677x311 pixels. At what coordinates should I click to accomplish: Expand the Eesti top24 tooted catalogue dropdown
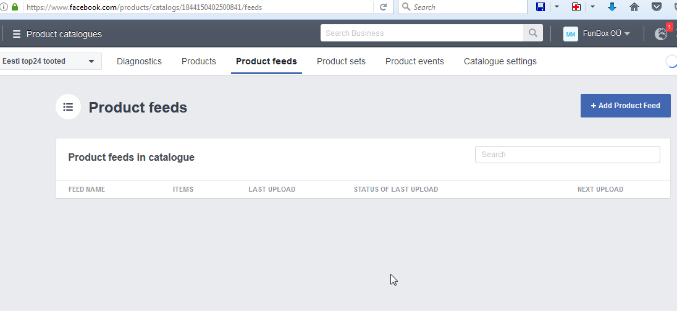(x=51, y=61)
